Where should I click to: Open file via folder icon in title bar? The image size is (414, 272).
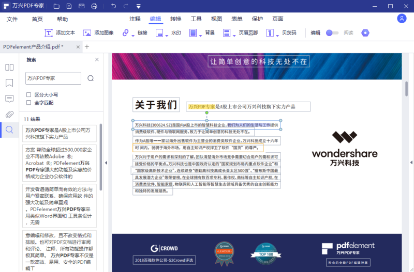pyautogui.click(x=56, y=6)
